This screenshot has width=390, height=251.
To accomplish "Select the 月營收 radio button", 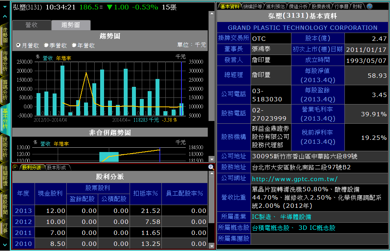I will 18,45.
